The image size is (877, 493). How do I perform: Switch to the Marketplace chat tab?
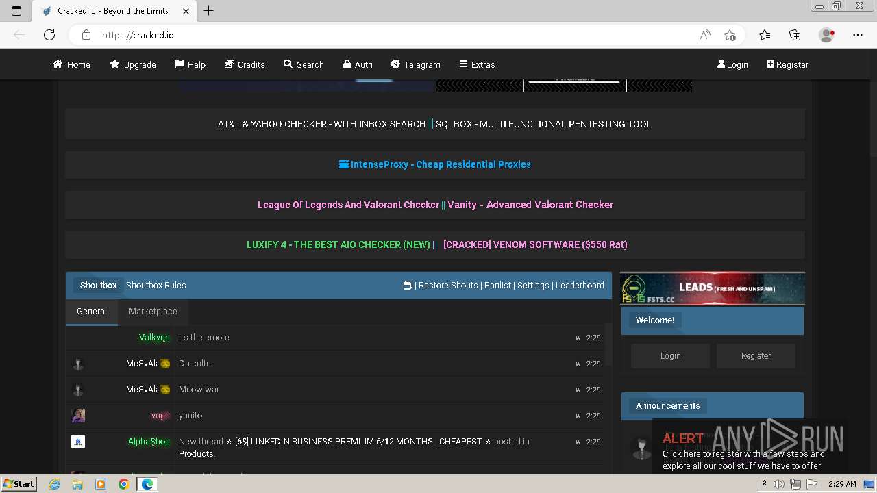pos(153,311)
